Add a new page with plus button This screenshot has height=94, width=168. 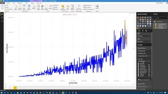tap(15, 88)
